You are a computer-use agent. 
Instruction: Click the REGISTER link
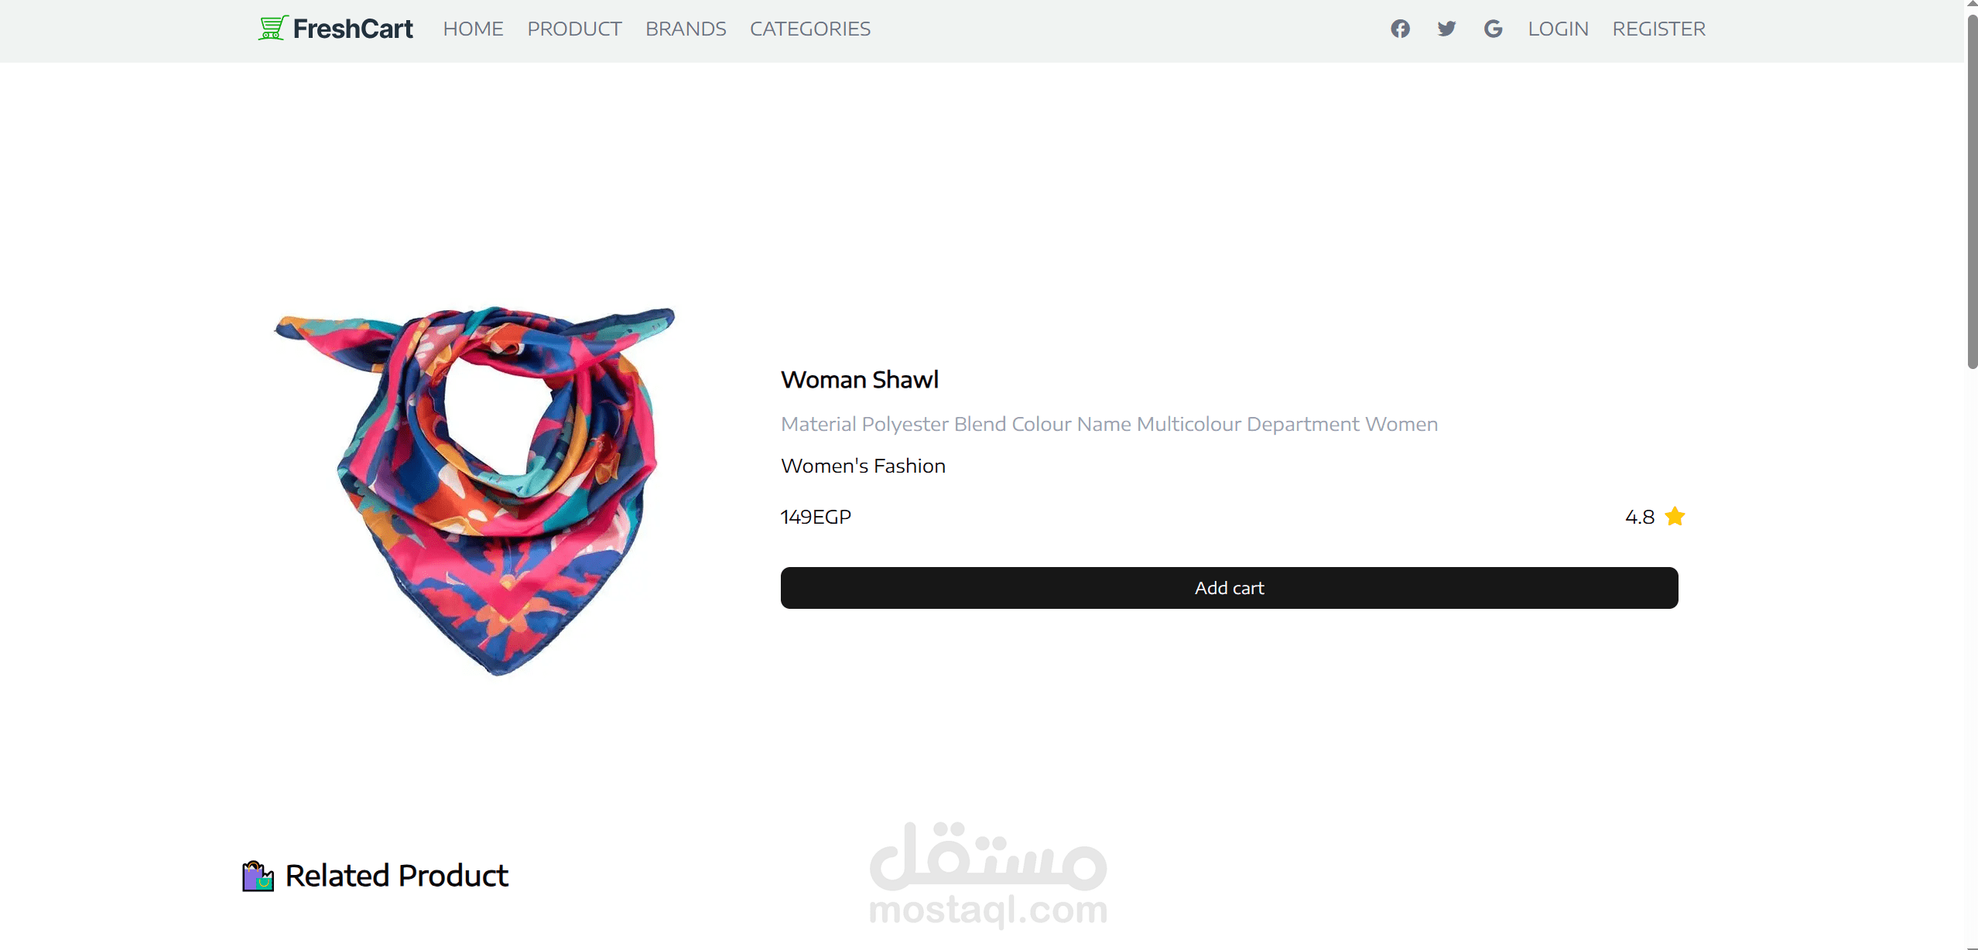1658,29
